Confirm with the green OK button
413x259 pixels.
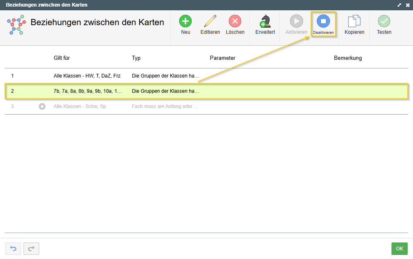[x=399, y=248]
